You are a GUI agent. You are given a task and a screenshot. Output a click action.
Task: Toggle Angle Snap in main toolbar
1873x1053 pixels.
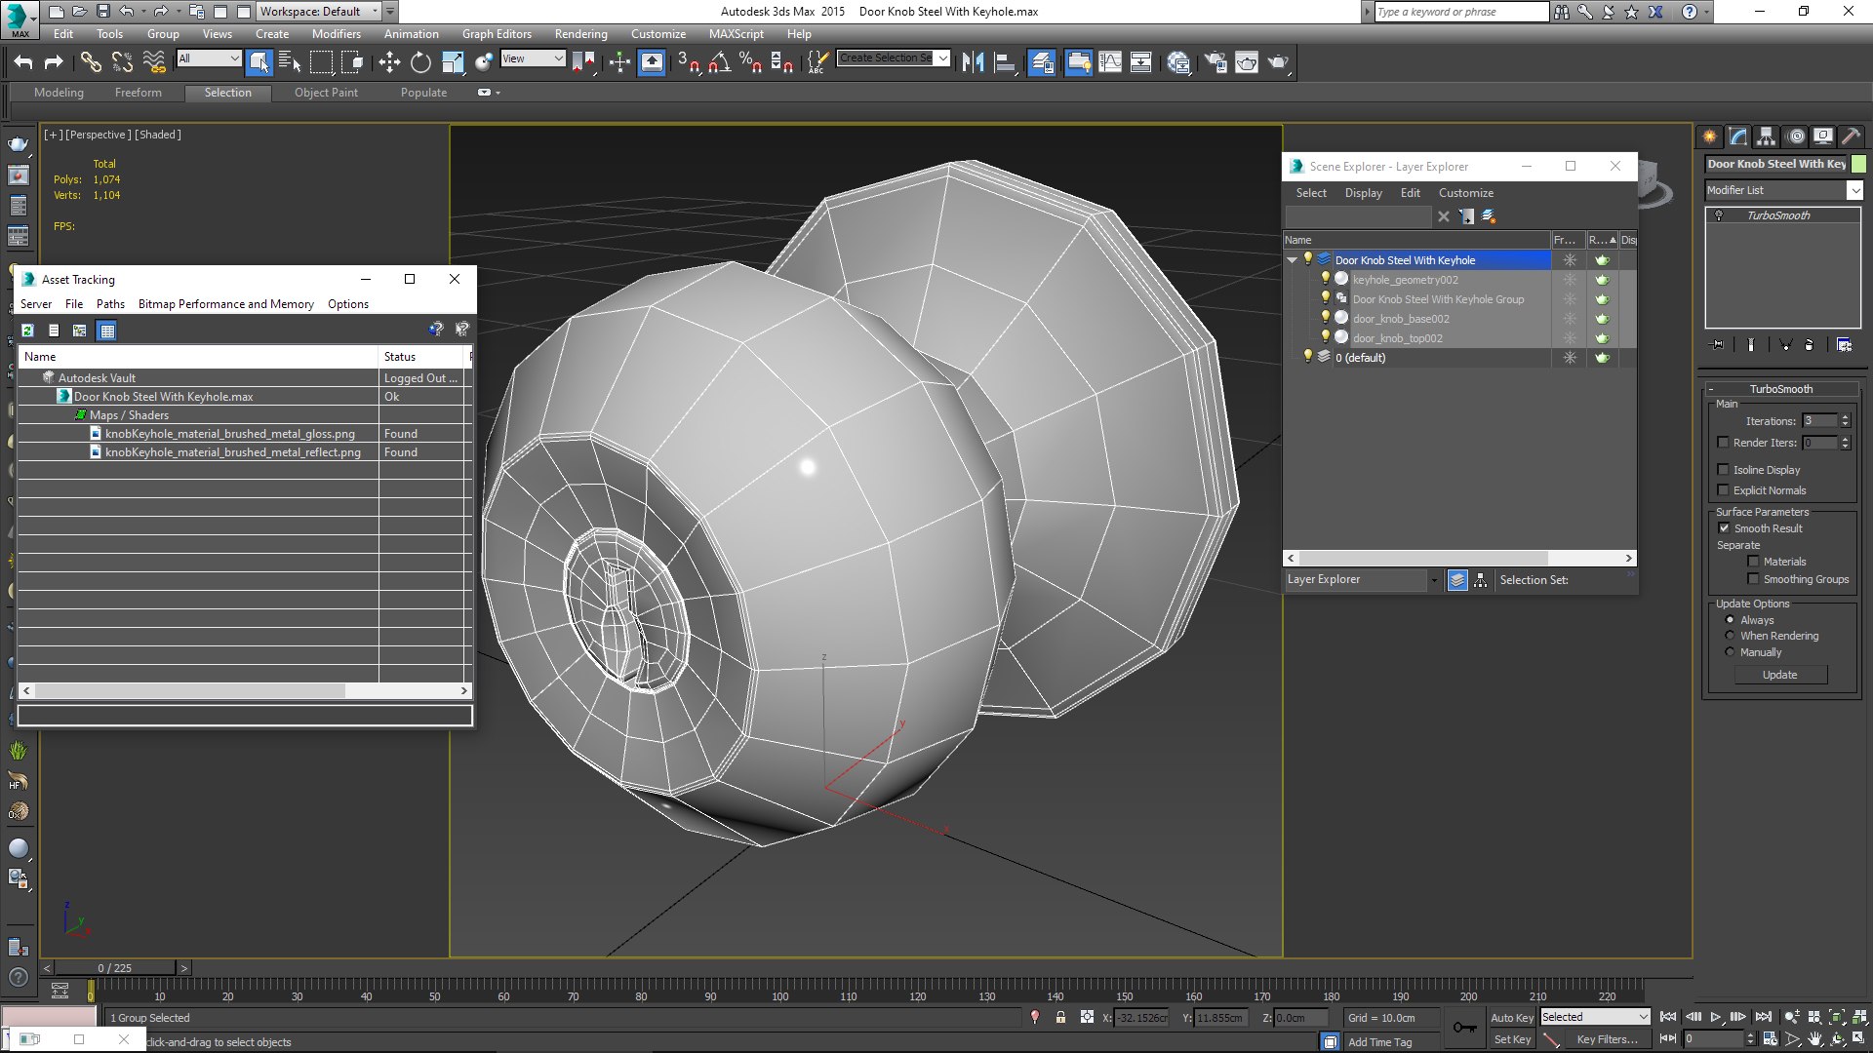pyautogui.click(x=720, y=62)
